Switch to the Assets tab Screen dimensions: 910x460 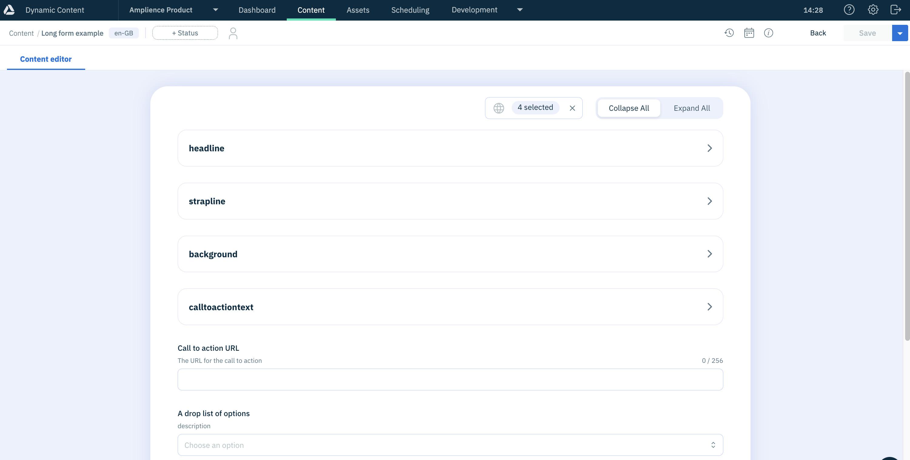[358, 9]
